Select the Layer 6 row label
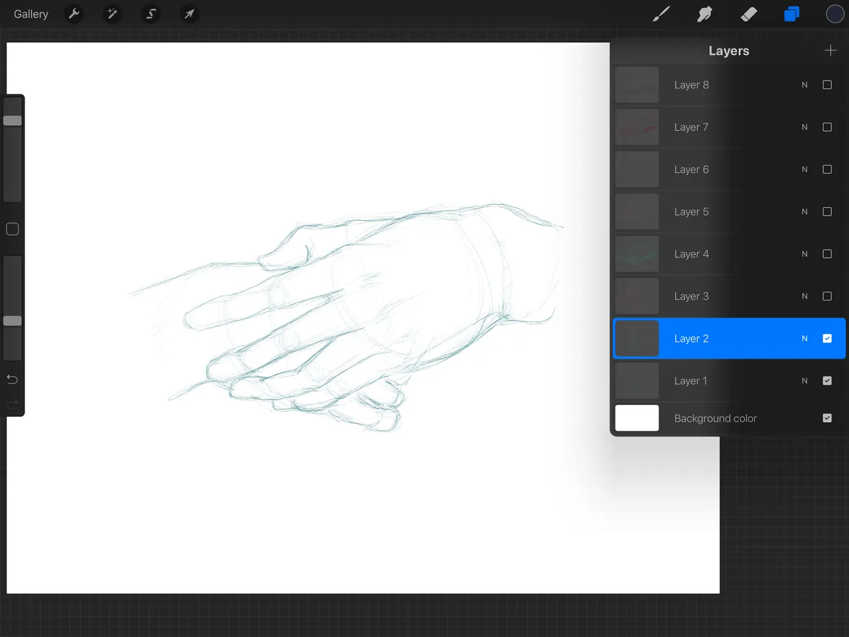Image resolution: width=849 pixels, height=637 pixels. [x=691, y=169]
